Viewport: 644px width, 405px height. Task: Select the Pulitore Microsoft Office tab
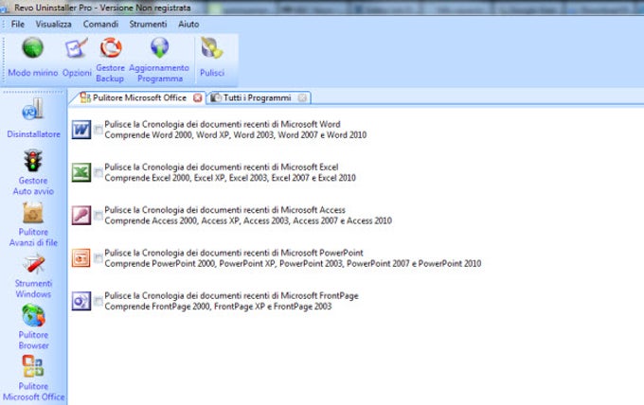(x=139, y=97)
